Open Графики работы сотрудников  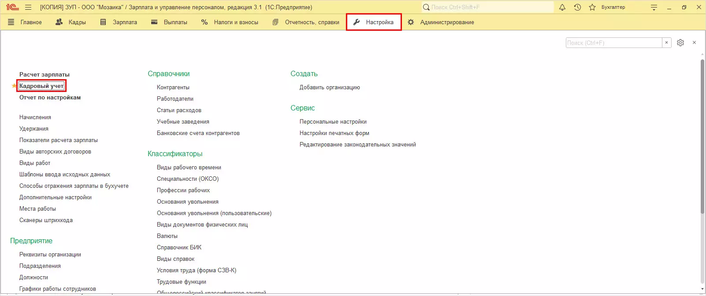coord(58,289)
